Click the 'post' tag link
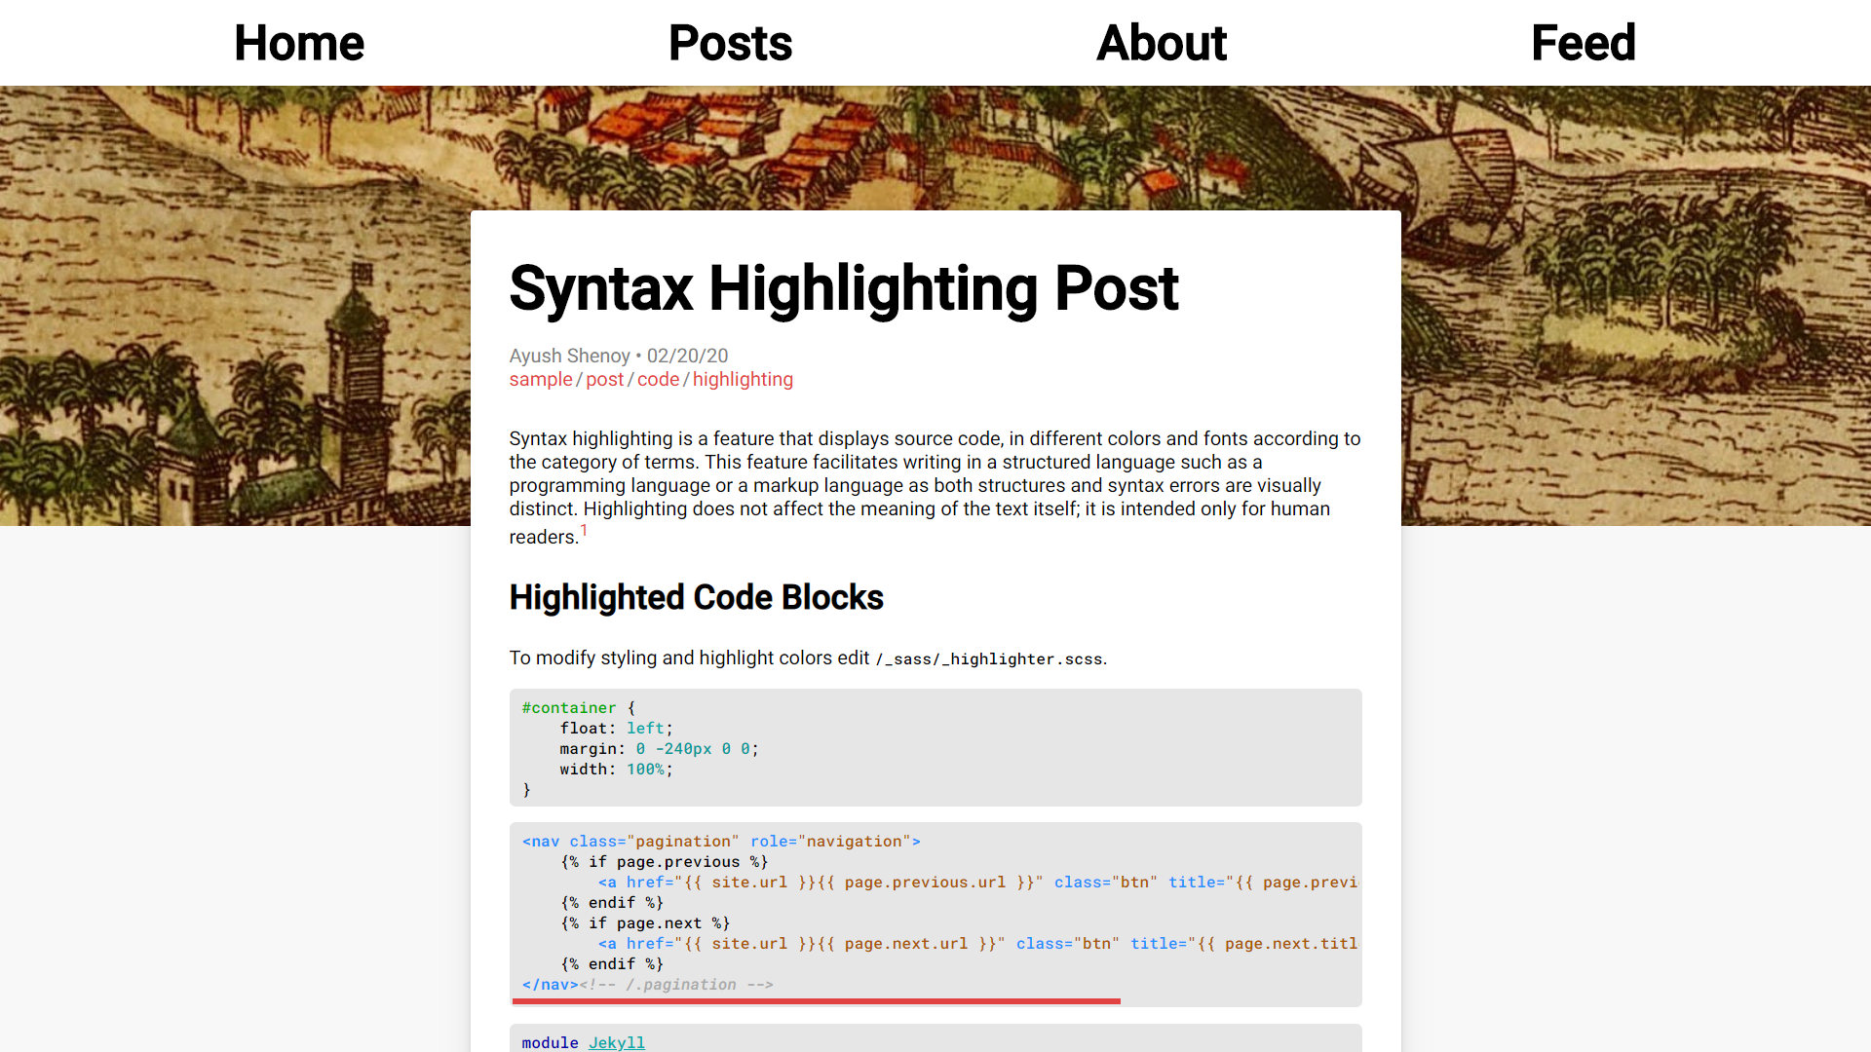Viewport: 1871px width, 1052px height. (604, 380)
